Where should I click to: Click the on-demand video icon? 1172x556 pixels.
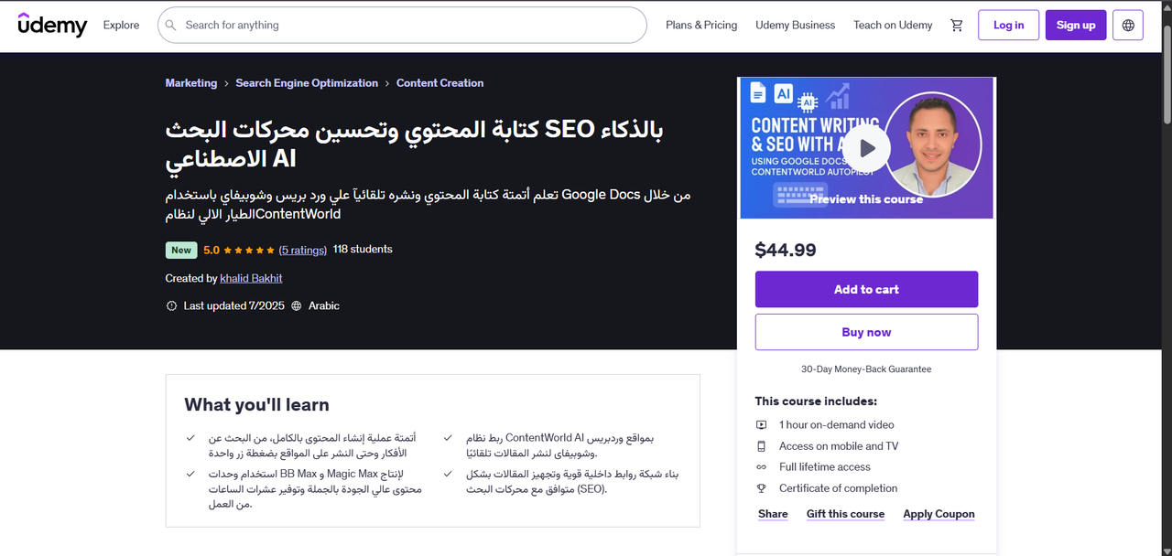(761, 425)
